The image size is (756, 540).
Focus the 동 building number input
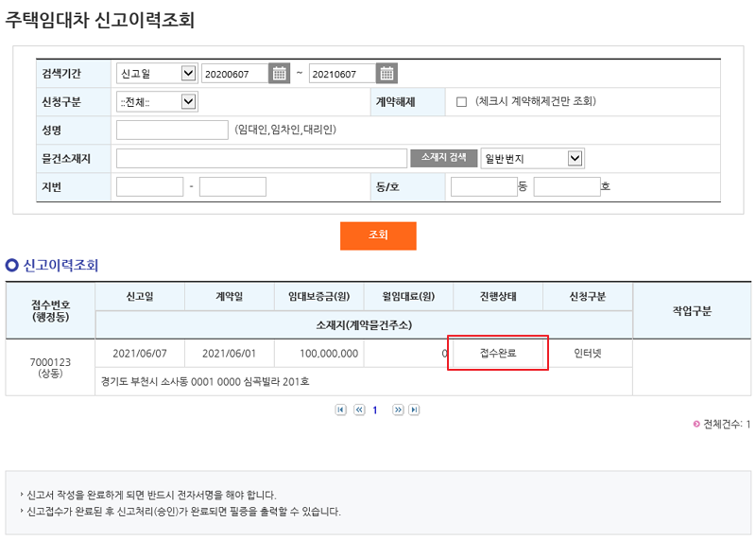[x=484, y=186]
